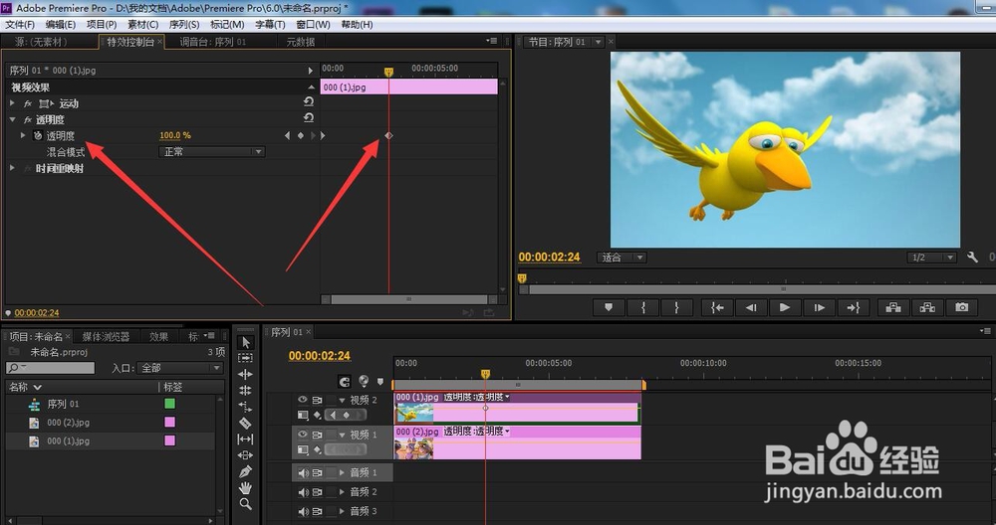
Task: Add marker in program monitor controls
Action: [x=609, y=307]
